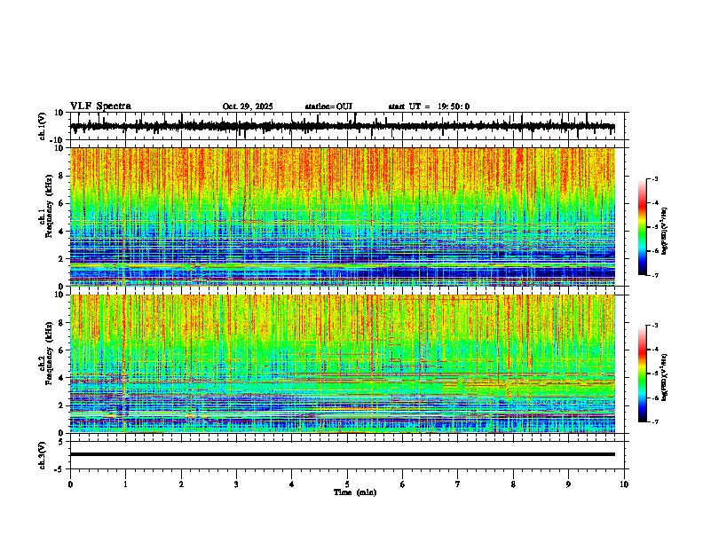This screenshot has width=703, height=543.
Task: Click inside the ch.1 spectrogram panel
Action: 343,216
